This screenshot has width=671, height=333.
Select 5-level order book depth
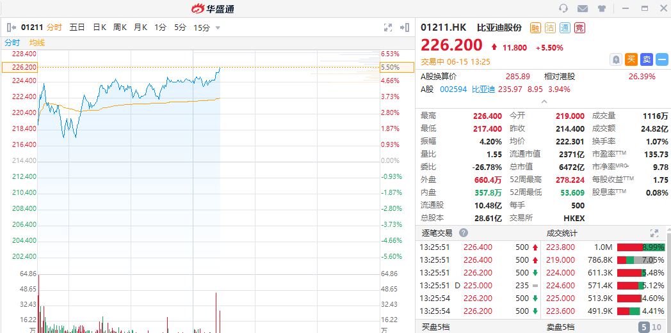[643, 327]
